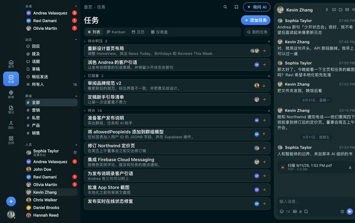Click the mail icon in chat header

point(347,10)
